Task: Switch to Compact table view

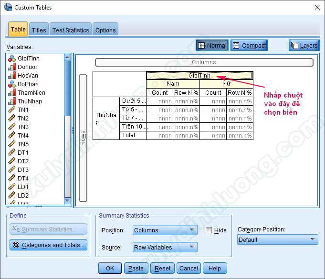Action: 249,45
